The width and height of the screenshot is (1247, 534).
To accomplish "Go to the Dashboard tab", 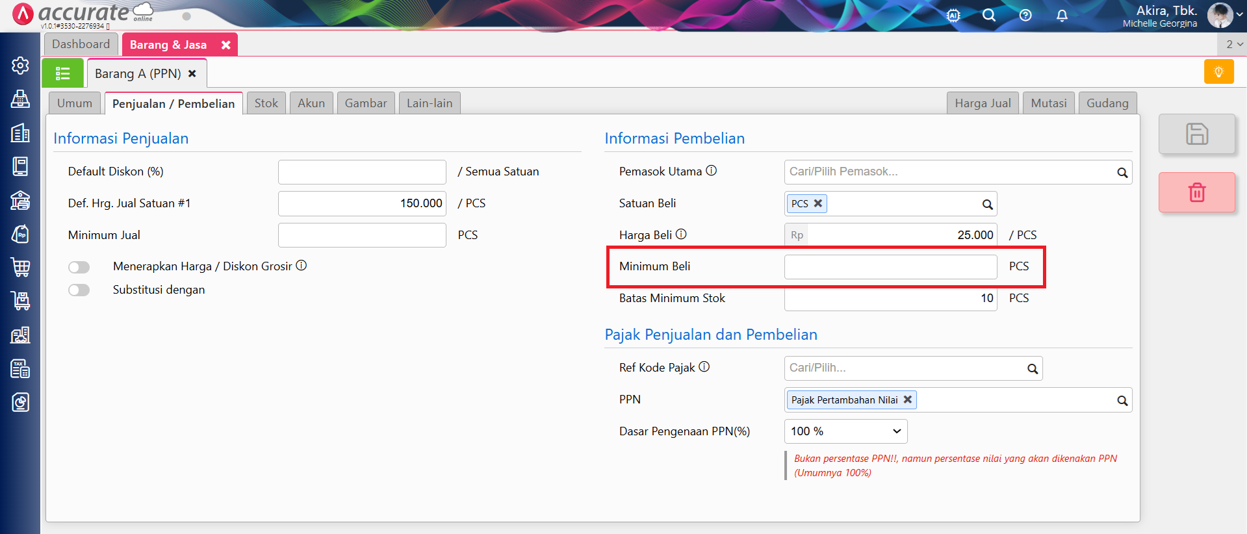I will tap(81, 44).
